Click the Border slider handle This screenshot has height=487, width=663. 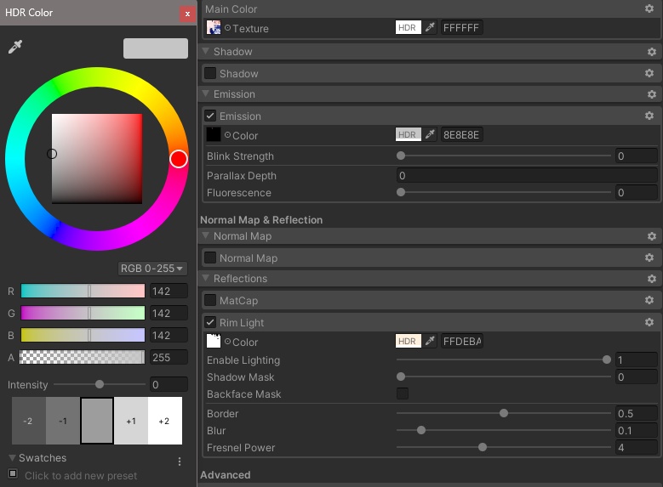point(504,413)
